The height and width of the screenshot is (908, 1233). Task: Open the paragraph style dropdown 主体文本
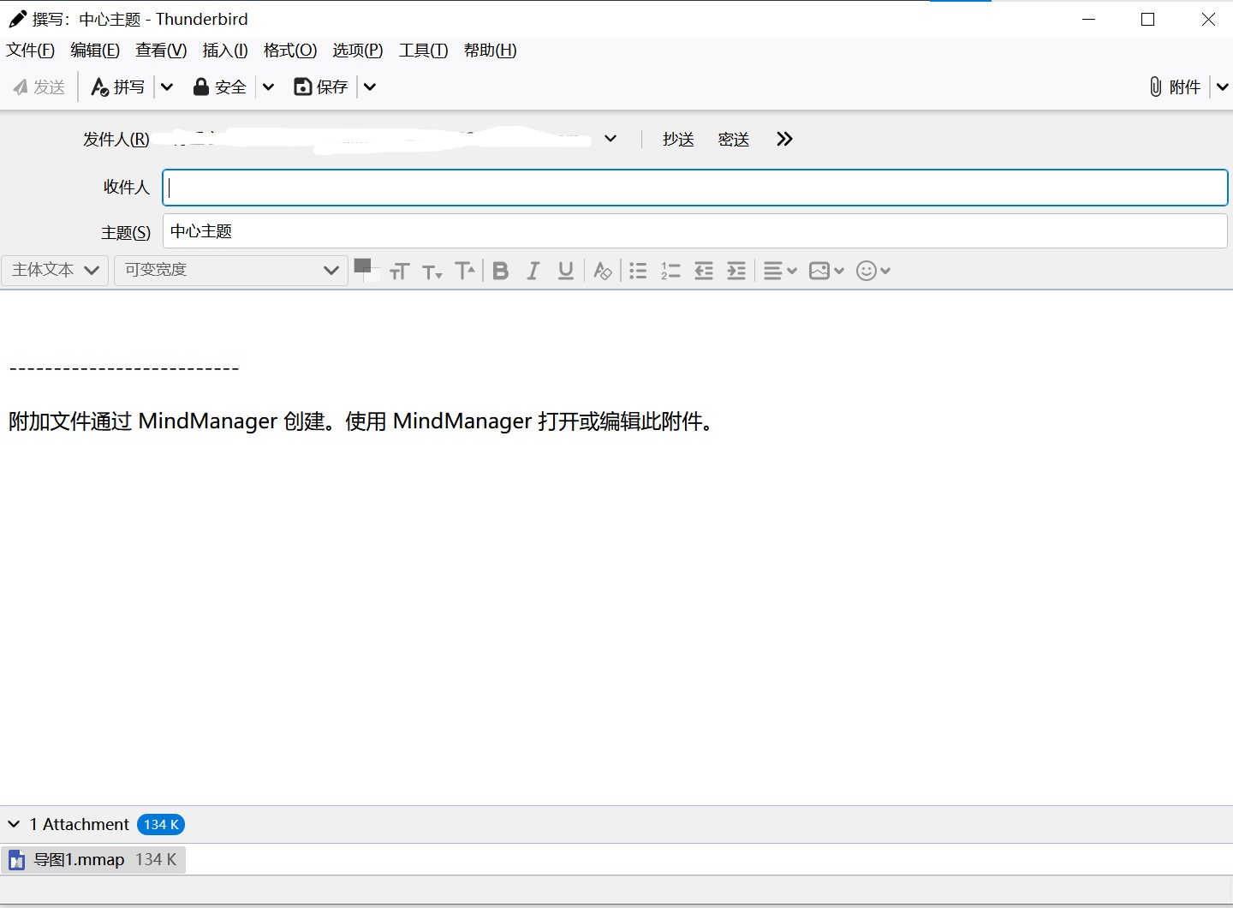pos(55,270)
